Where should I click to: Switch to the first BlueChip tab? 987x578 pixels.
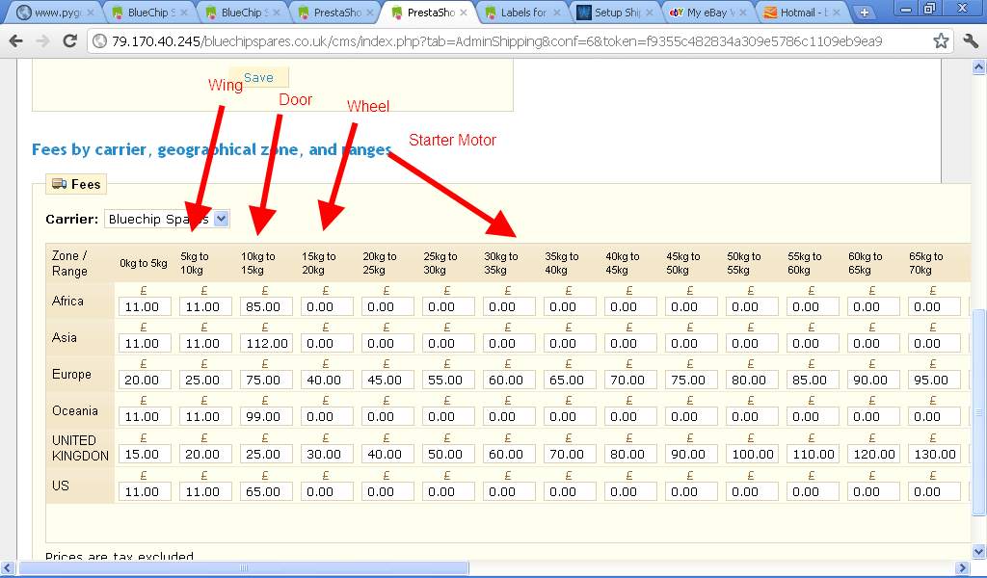148,13
